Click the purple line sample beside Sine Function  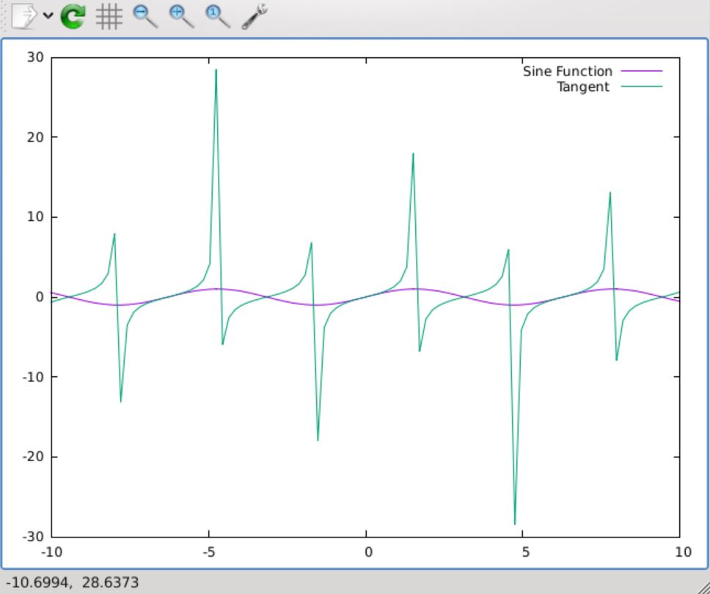coord(641,71)
